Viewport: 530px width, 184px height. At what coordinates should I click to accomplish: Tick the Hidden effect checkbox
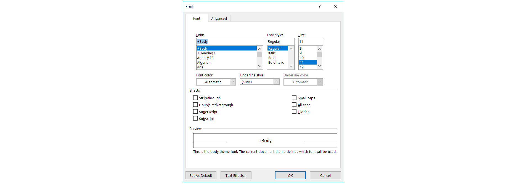294,112
